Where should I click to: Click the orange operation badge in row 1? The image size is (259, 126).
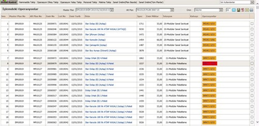(x=209, y=24)
